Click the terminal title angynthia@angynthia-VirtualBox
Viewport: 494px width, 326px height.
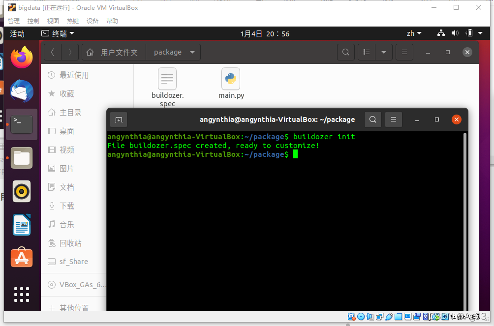click(277, 119)
